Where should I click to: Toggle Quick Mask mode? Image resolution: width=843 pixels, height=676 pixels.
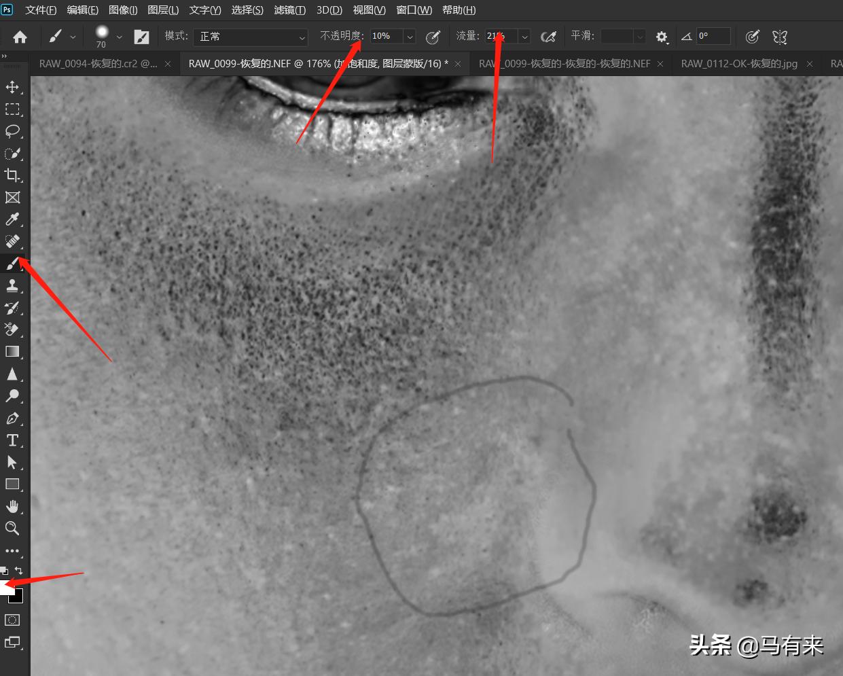pos(12,620)
